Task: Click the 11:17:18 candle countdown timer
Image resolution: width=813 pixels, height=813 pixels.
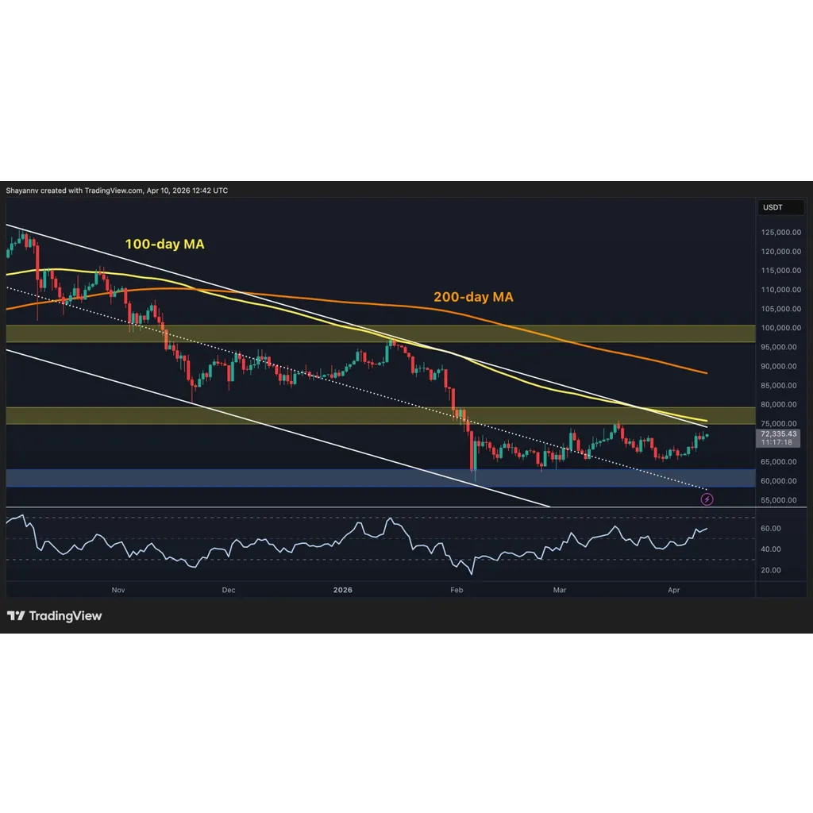Action: 776,442
